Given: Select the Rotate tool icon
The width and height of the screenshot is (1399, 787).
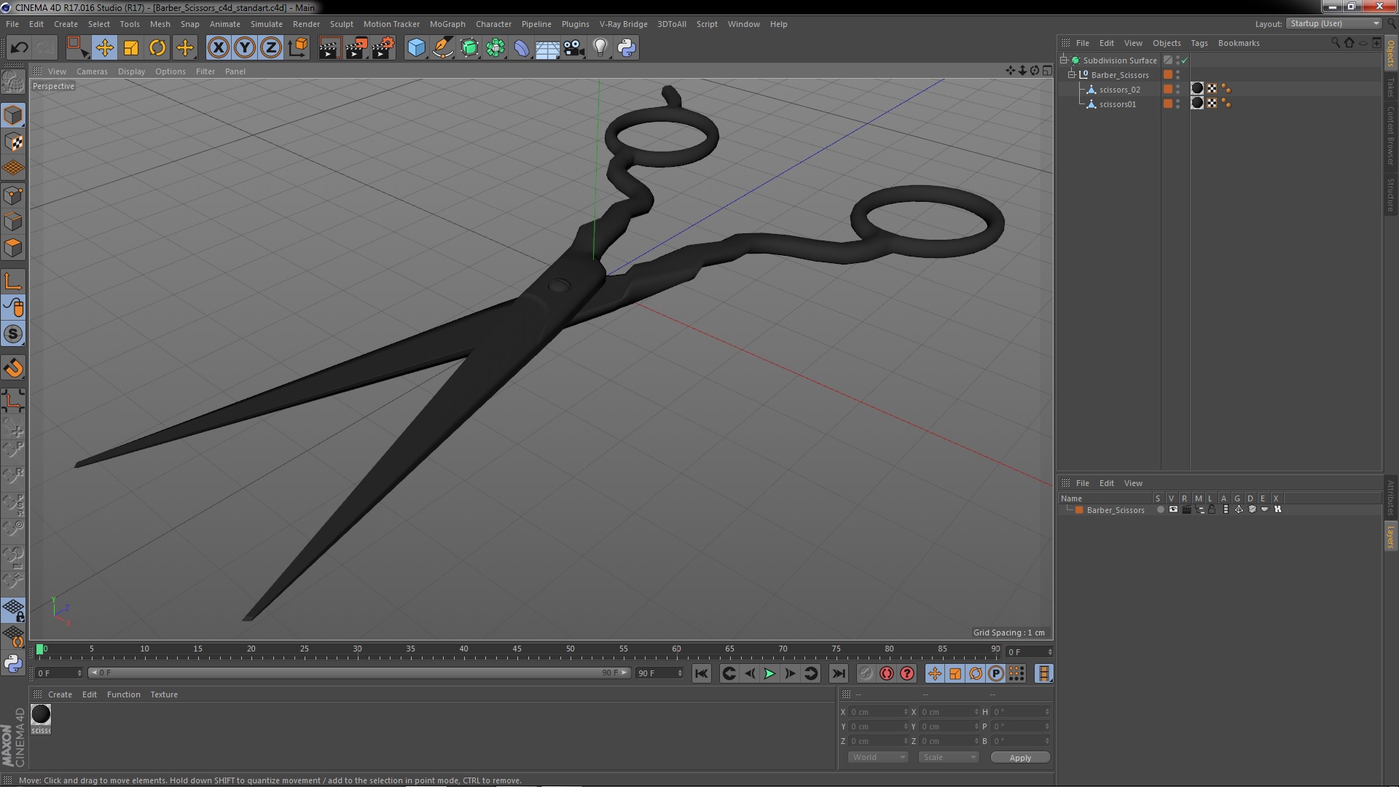Looking at the screenshot, I should tap(157, 48).
